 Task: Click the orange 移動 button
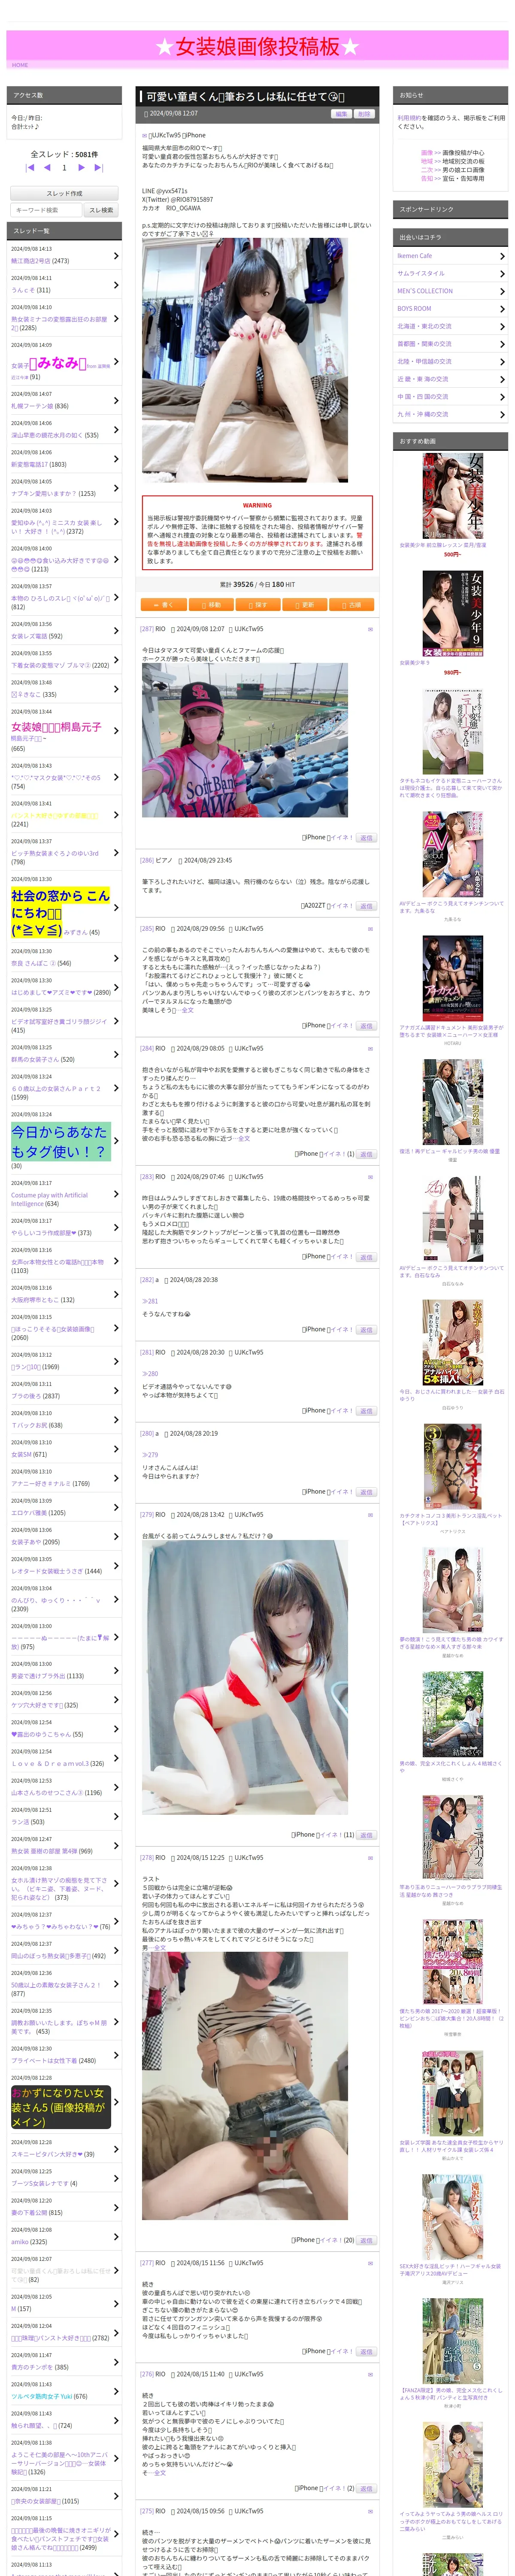click(x=211, y=604)
